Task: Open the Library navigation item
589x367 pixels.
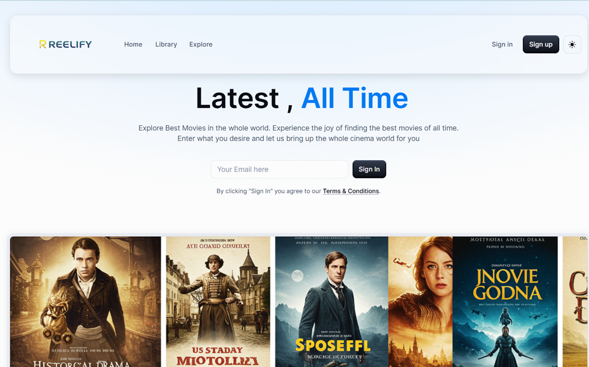Action: [x=166, y=44]
